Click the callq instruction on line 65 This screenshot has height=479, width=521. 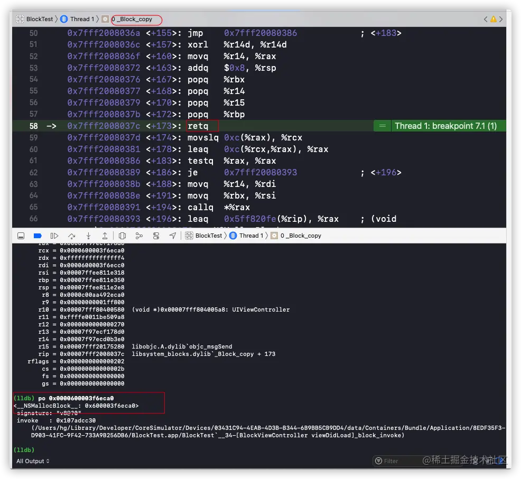pyautogui.click(x=200, y=208)
